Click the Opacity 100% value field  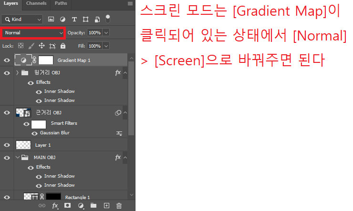[95, 33]
